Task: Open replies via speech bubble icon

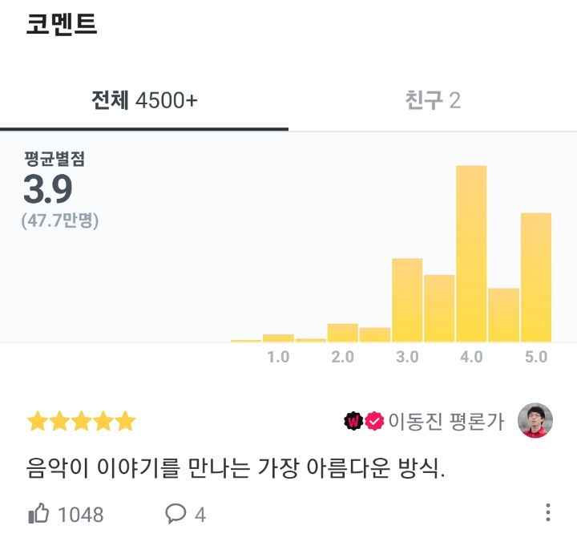Action: point(176,513)
